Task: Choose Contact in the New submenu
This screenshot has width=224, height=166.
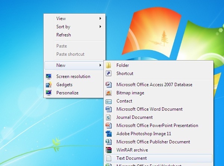Action: point(124,101)
